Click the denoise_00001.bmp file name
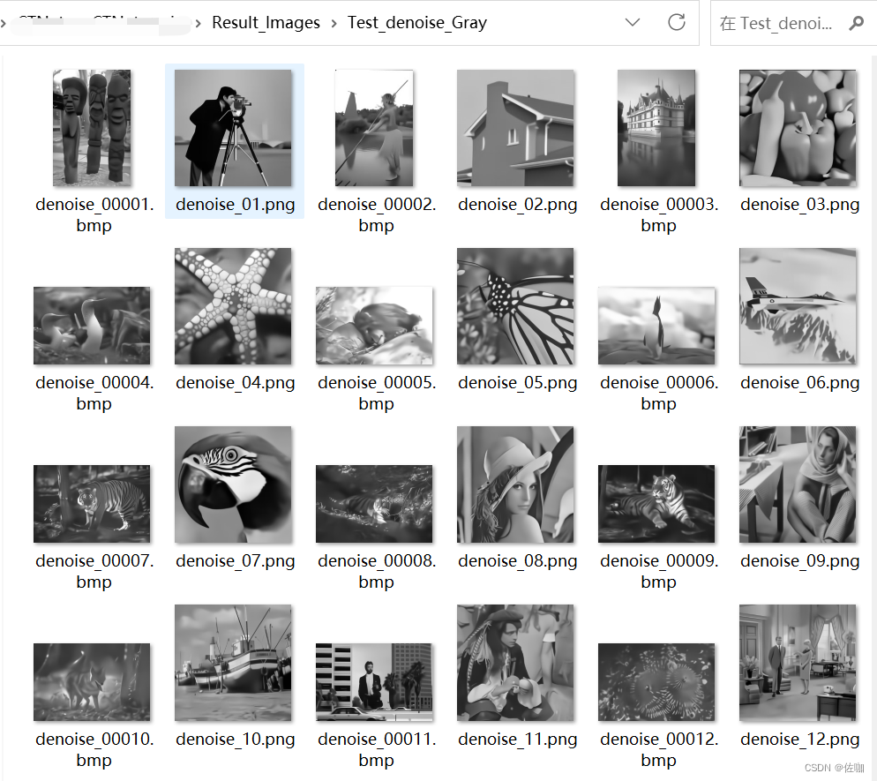Screen dimensions: 877x781 (94, 214)
